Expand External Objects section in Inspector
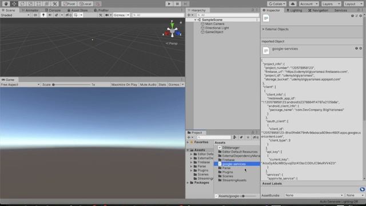This screenshot has width=366, height=206. (x=263, y=29)
